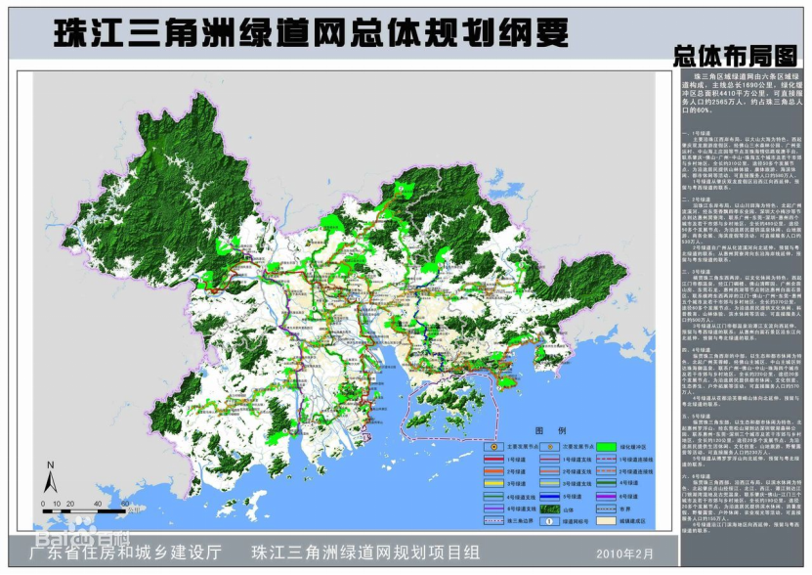Toggle the 绿化缓冲区 green buffer layer
Viewport: 812px width, 575px height.
coord(606,446)
